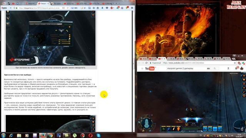Bookmark YouTube page with Chrome star
The width and height of the screenshot is (246, 138).
click(235, 63)
